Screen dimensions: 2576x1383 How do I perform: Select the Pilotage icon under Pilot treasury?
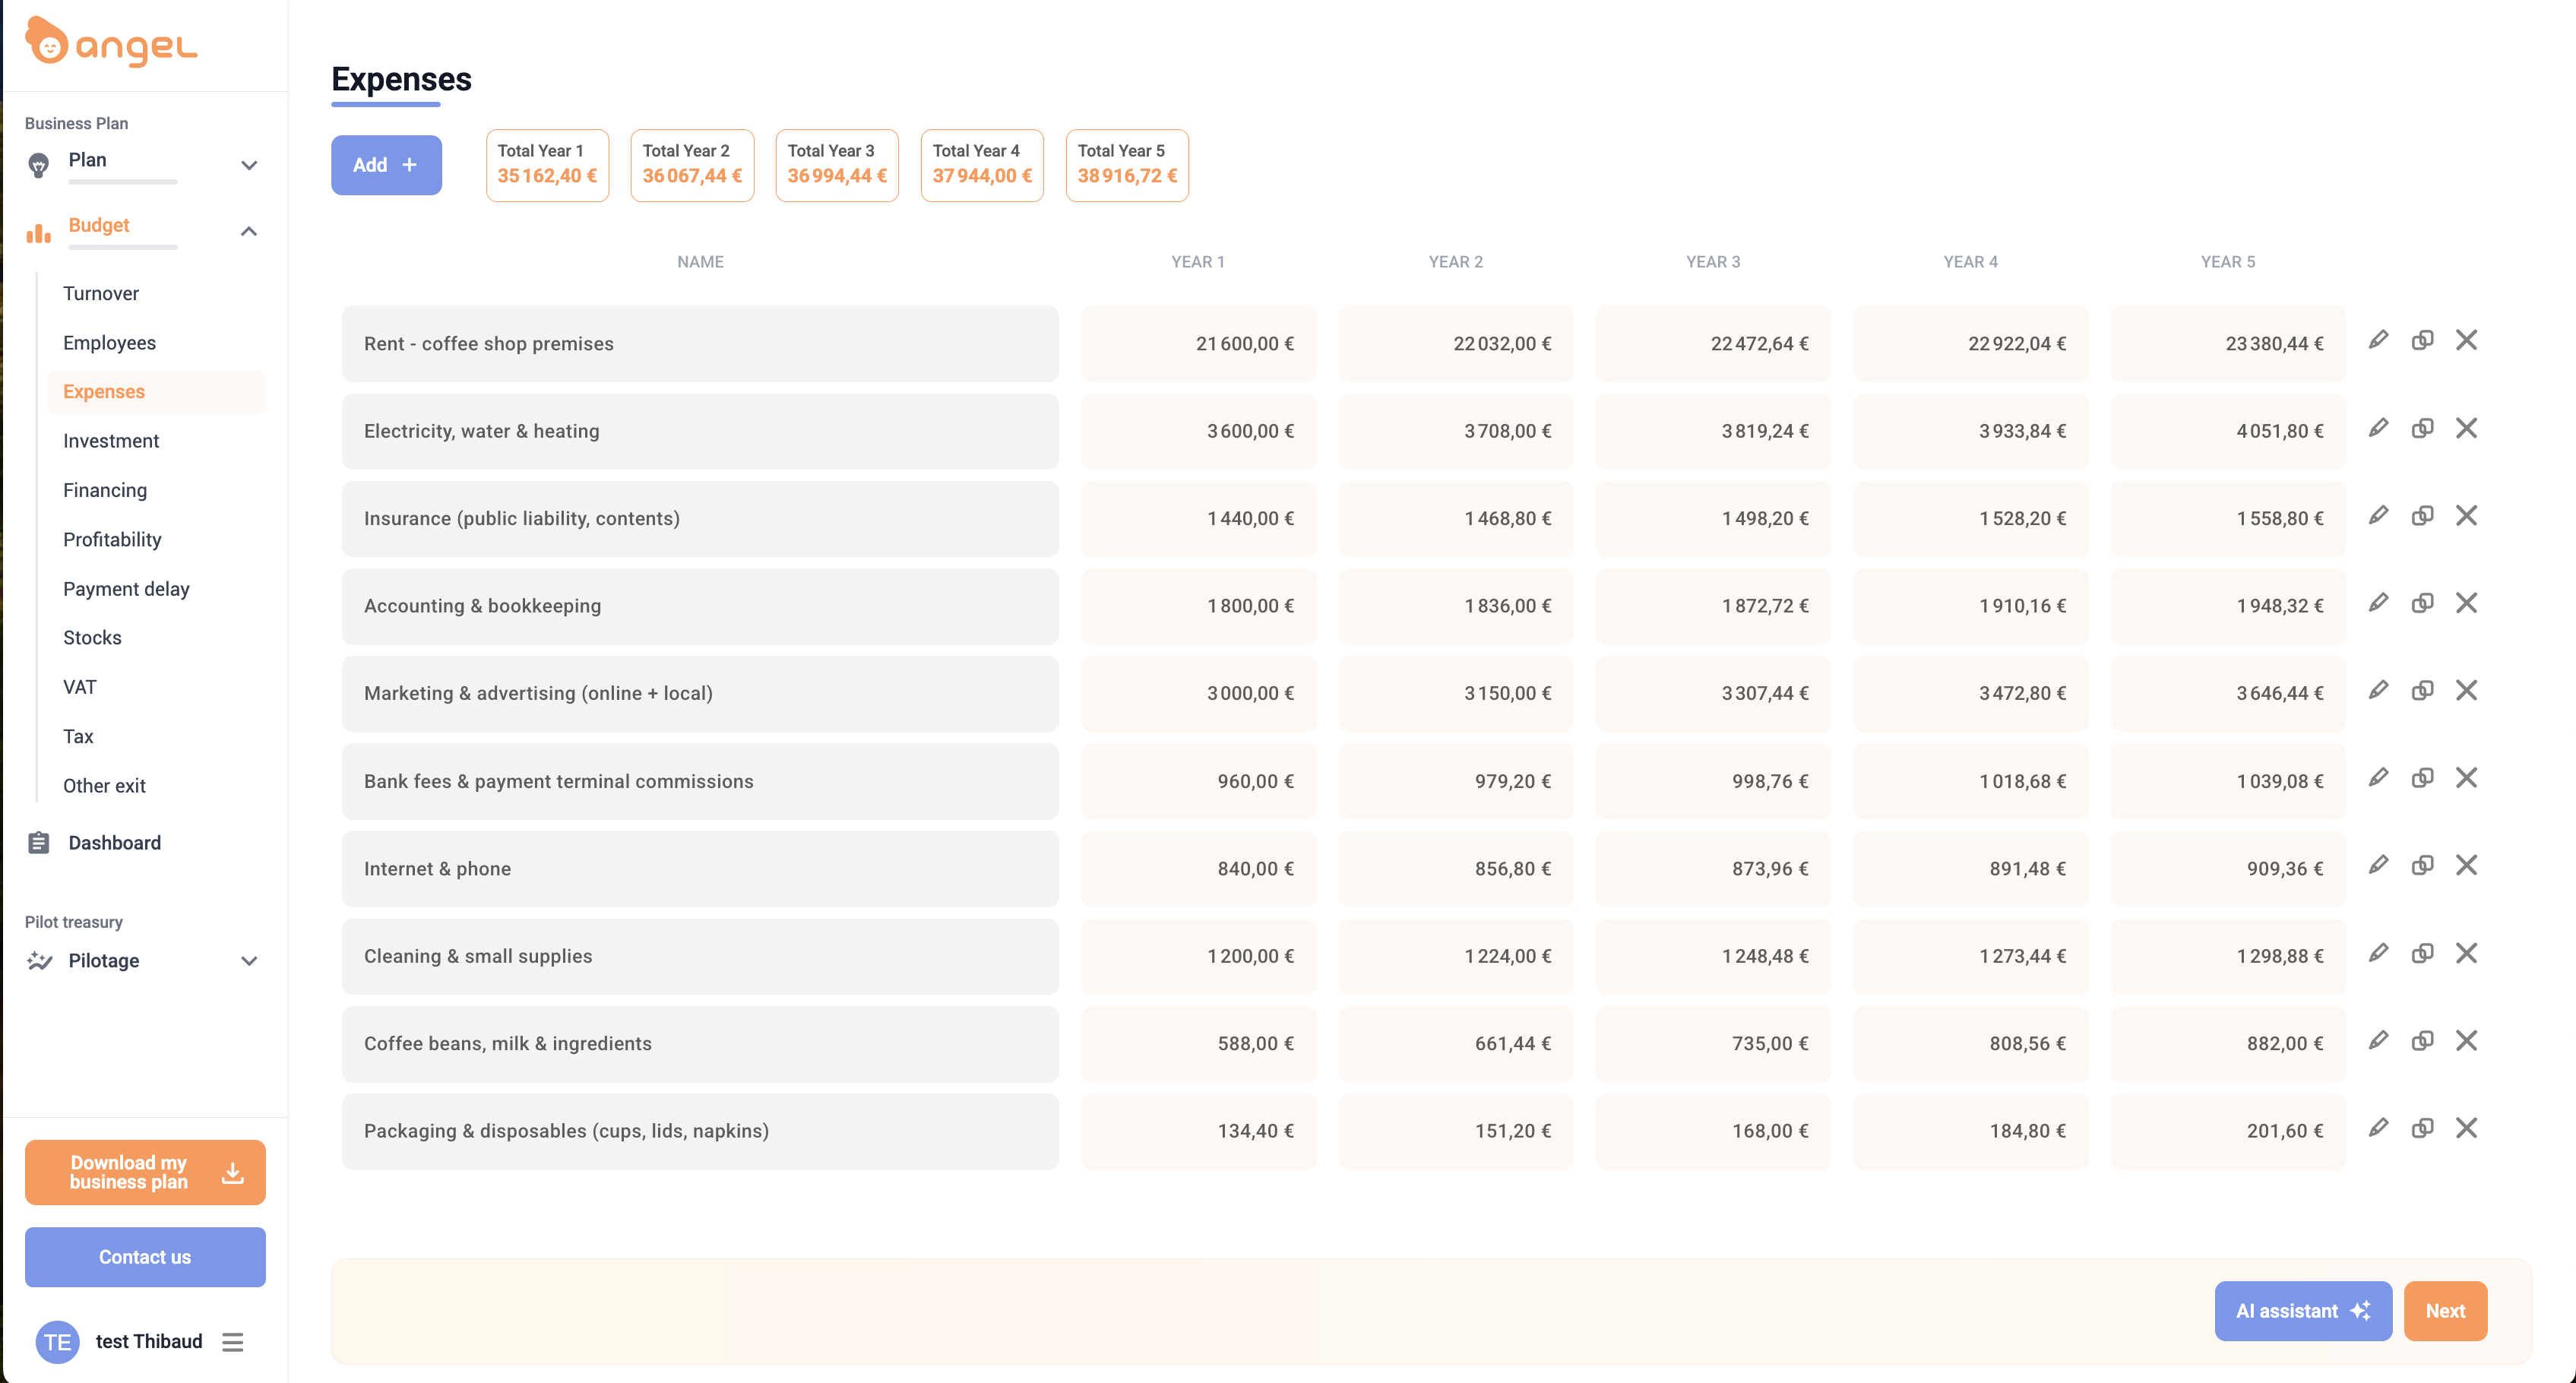click(38, 960)
